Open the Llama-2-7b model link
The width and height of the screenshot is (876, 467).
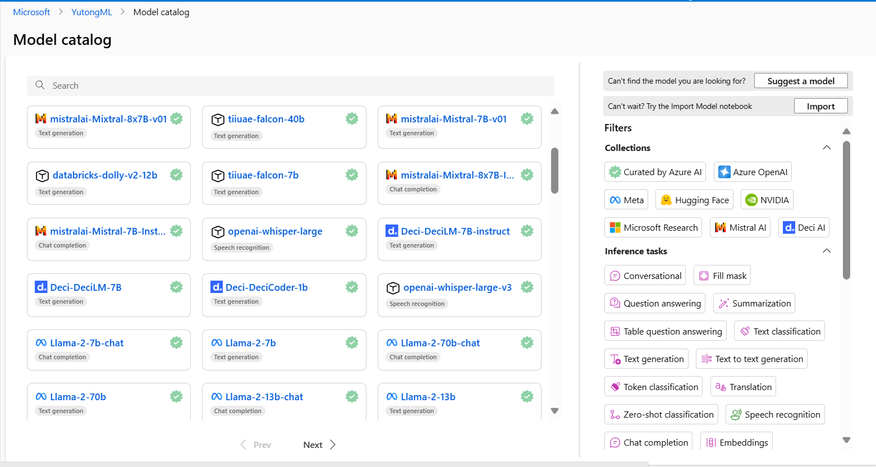(250, 343)
